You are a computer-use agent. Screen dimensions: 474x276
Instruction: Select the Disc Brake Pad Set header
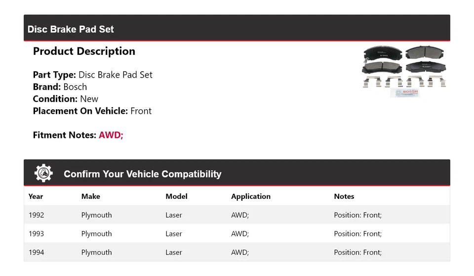tap(71, 29)
